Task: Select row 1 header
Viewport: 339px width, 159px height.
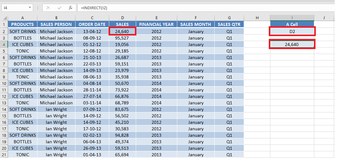Action: (4, 24)
